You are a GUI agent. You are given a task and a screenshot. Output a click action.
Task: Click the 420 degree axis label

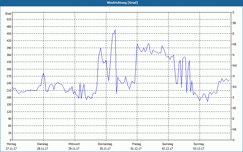[9, 41]
